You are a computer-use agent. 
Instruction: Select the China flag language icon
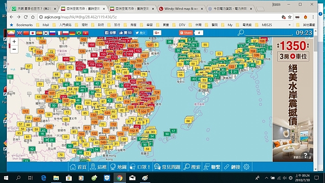click(26, 33)
